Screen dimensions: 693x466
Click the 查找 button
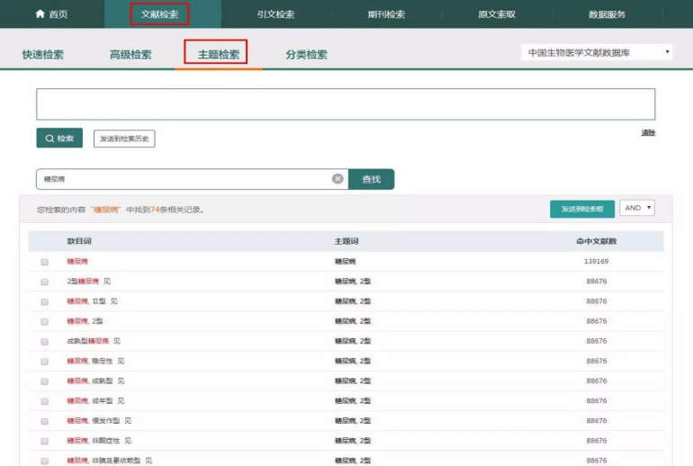(371, 179)
